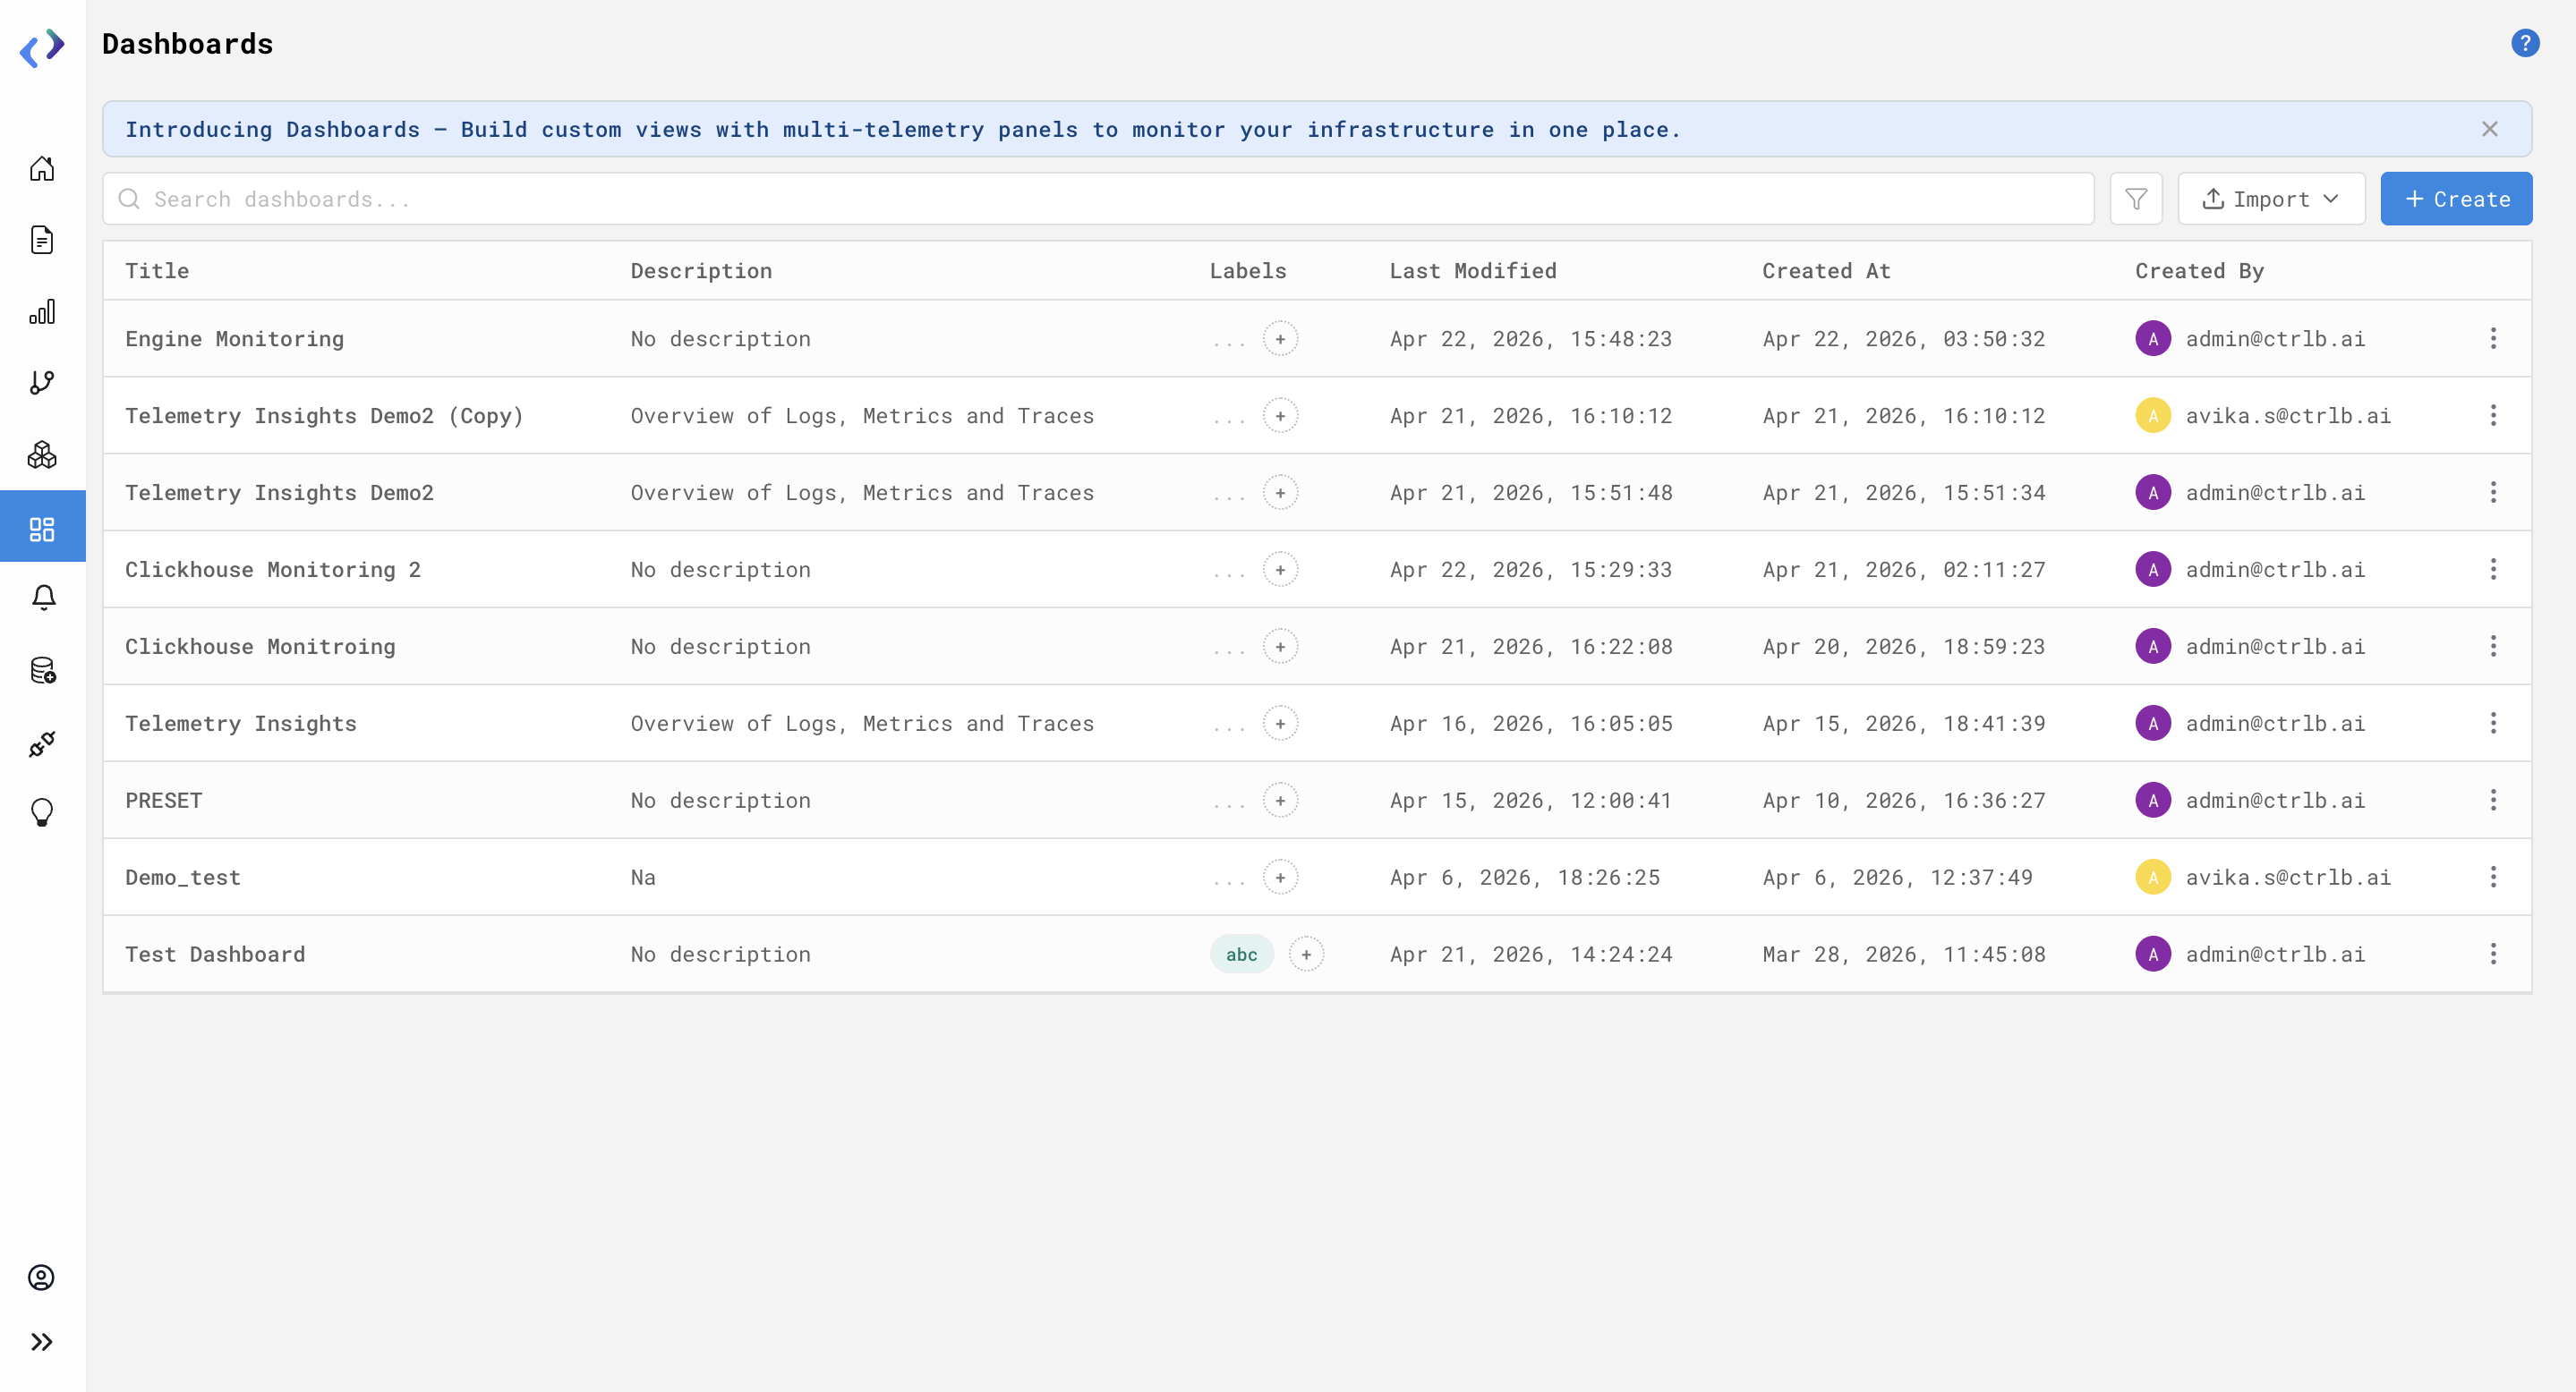
Task: Open the Test Dashboard entry
Action: [x=215, y=955]
